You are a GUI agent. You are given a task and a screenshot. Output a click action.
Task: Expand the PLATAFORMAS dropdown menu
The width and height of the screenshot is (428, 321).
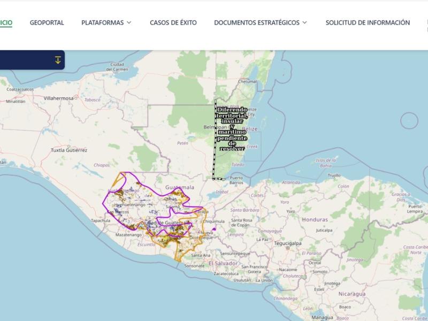click(x=106, y=22)
